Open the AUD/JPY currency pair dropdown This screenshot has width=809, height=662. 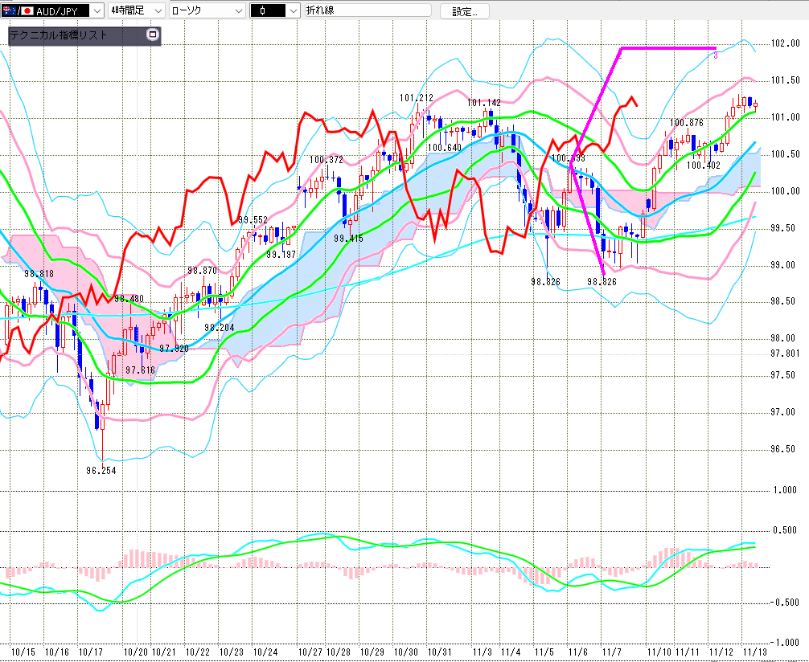click(x=97, y=11)
